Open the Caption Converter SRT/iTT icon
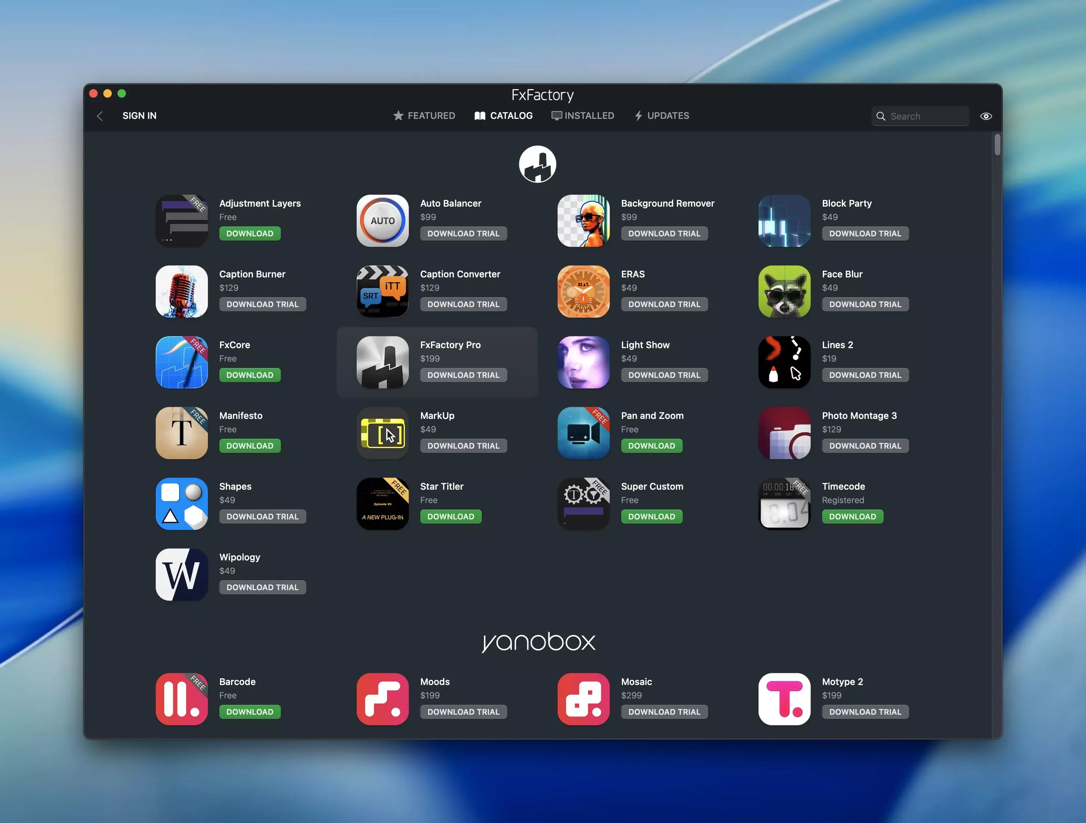 pyautogui.click(x=382, y=291)
